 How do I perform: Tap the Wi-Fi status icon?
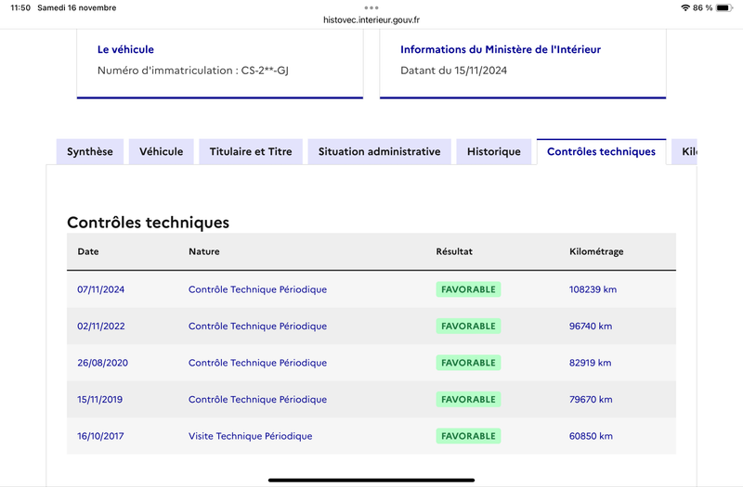(685, 7)
